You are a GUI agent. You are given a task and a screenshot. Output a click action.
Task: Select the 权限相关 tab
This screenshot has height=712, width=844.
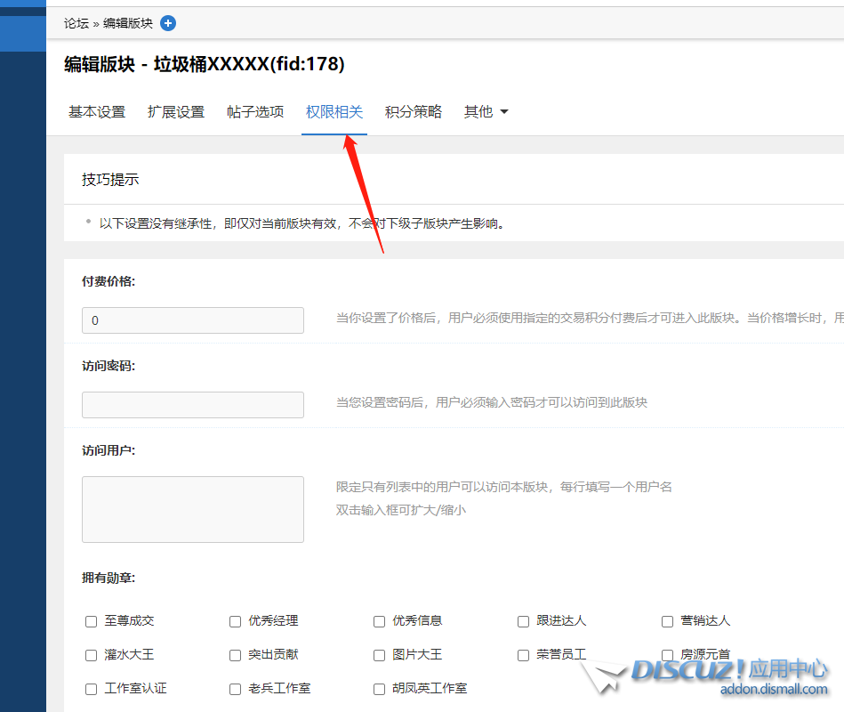(x=334, y=112)
